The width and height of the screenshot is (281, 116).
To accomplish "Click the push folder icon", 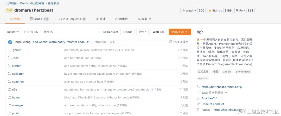I will point(10,113).
